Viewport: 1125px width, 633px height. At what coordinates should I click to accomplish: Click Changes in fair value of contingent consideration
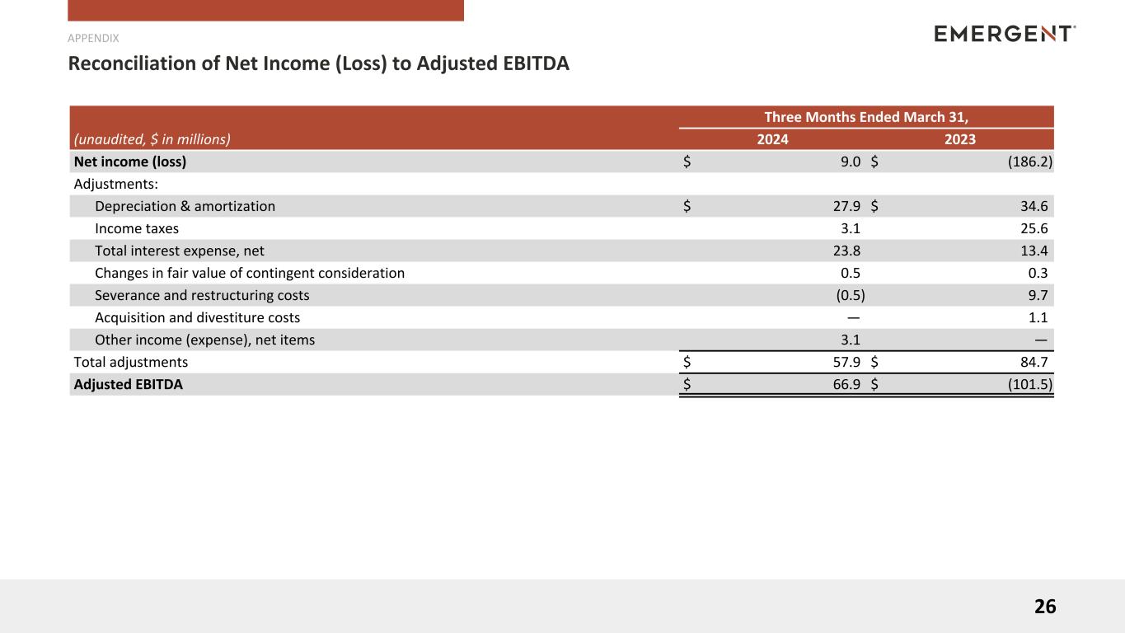(250, 273)
